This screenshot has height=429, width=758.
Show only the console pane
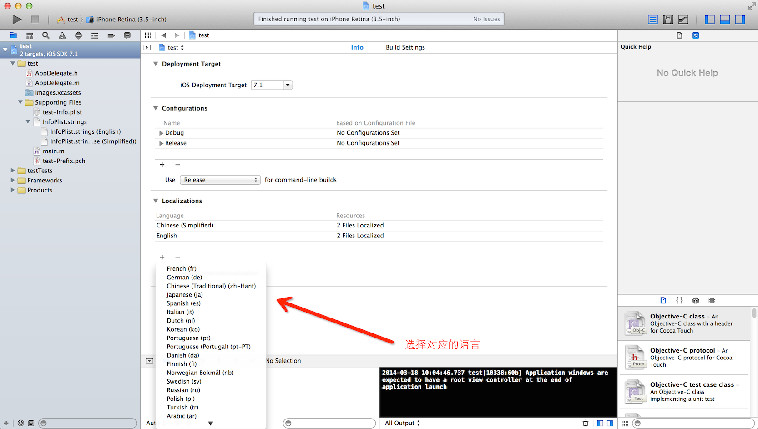610,423
